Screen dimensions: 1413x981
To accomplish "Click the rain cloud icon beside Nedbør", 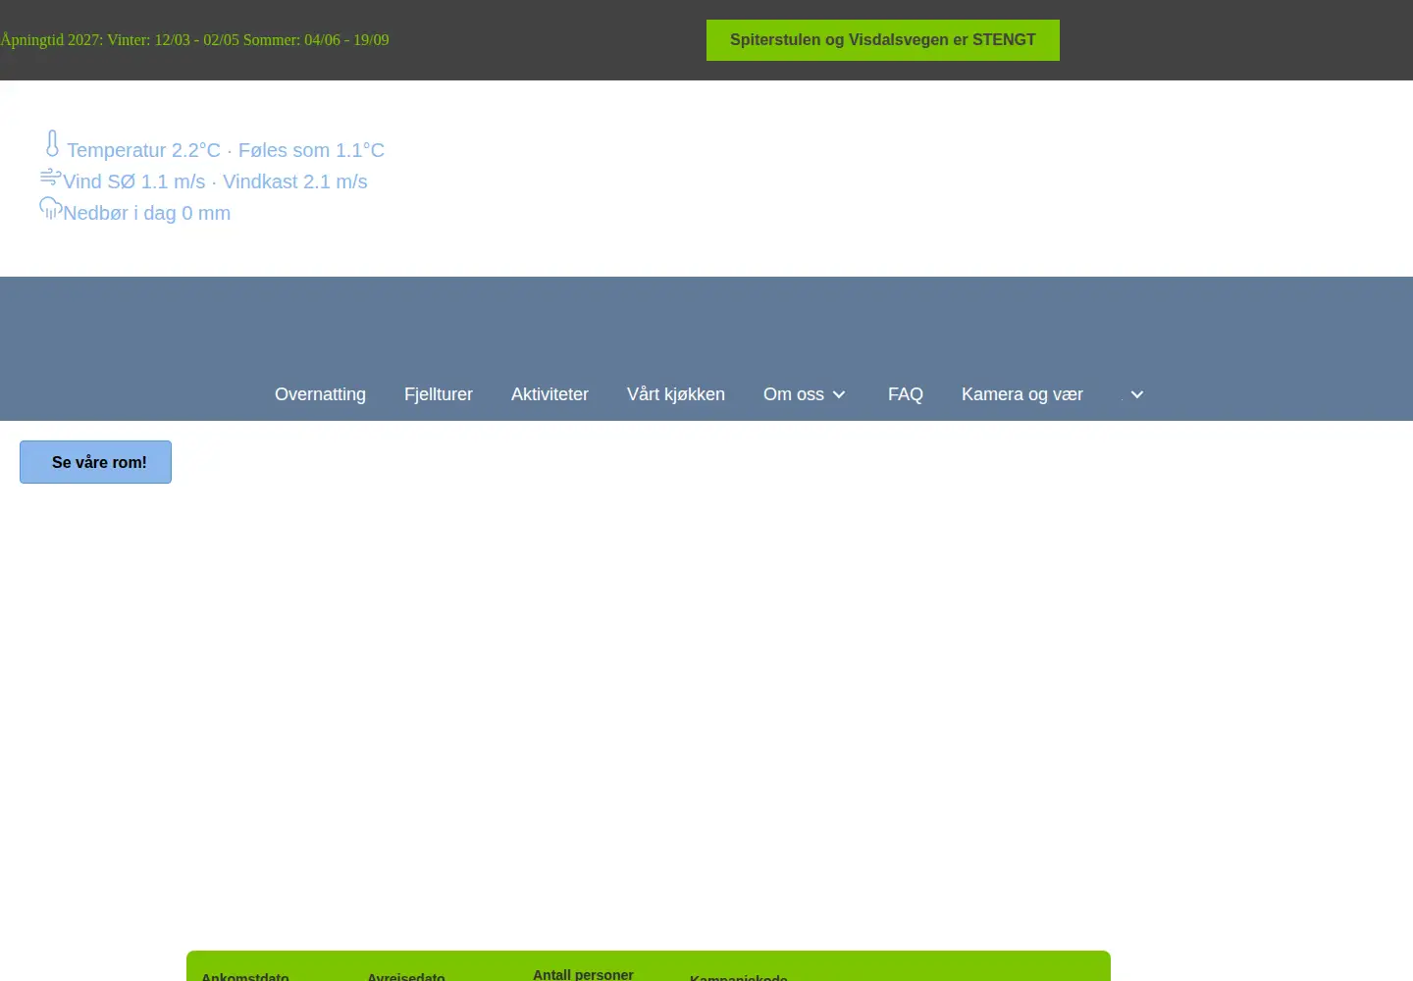I will (x=50, y=208).
